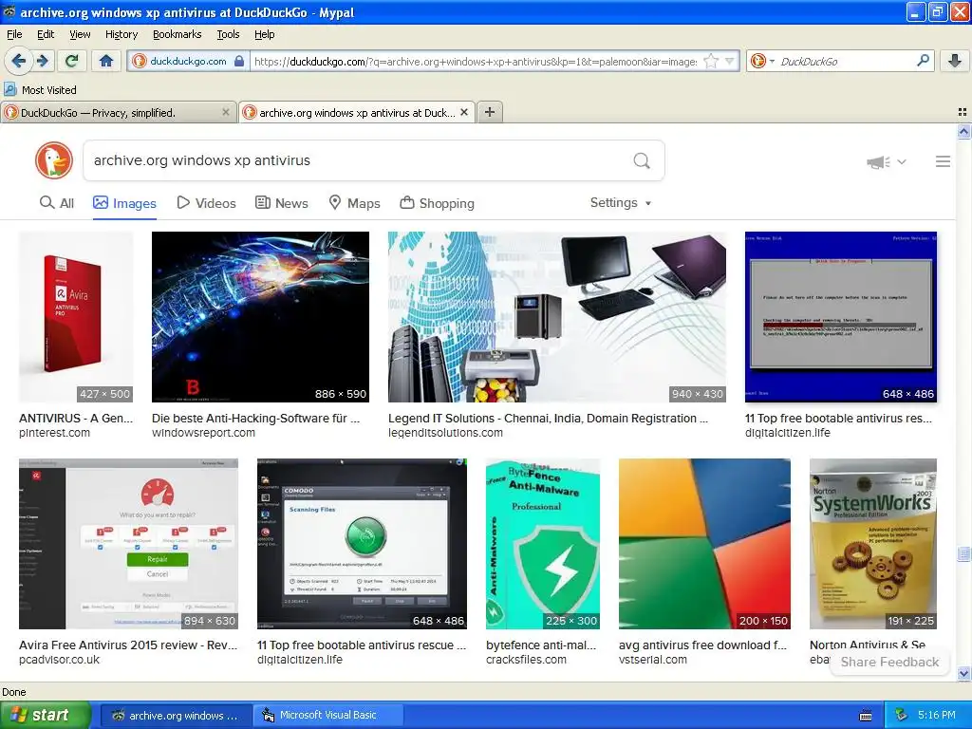Click the browser address URL field
The image size is (972, 729).
477,61
